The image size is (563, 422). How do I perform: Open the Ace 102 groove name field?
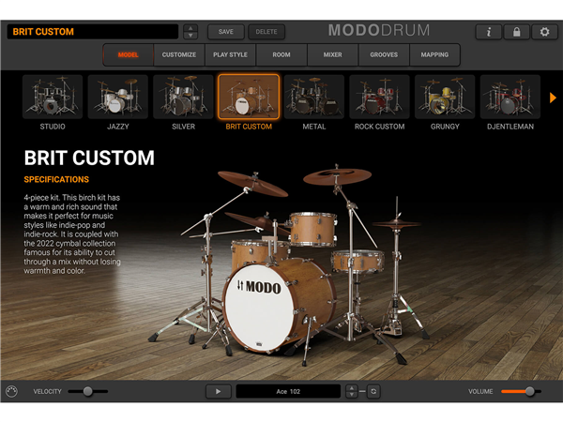[288, 391]
